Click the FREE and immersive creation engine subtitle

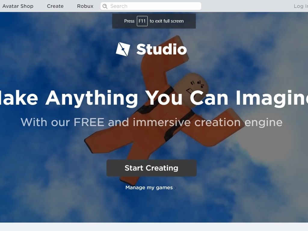pos(152,122)
